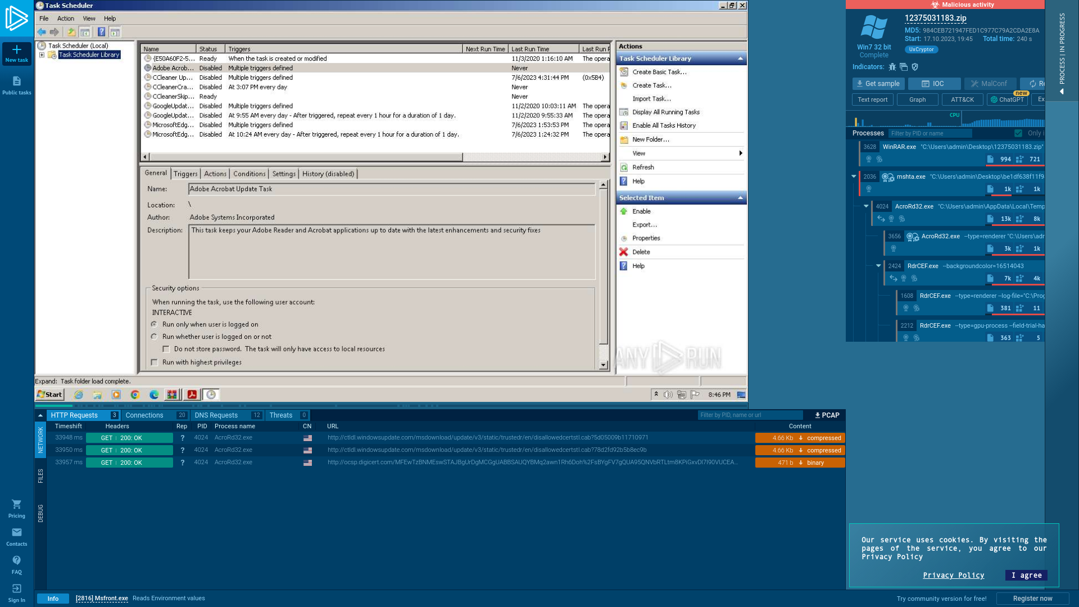Open Public tasks in sidebar

[17, 85]
